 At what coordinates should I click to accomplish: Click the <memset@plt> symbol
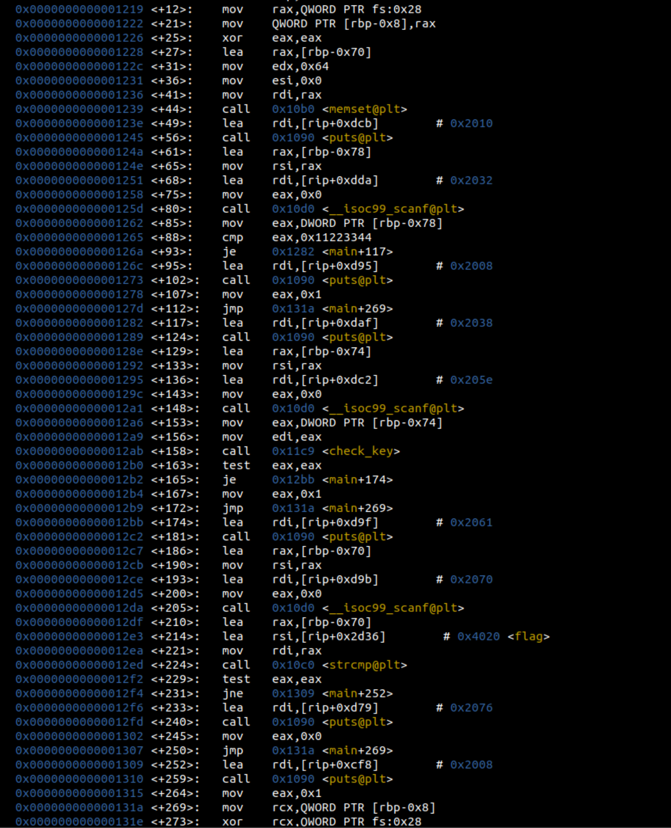point(364,109)
